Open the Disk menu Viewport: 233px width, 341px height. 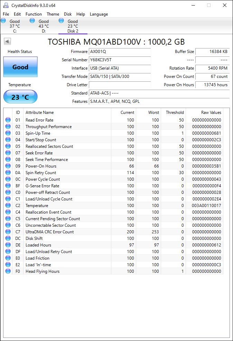[68, 14]
